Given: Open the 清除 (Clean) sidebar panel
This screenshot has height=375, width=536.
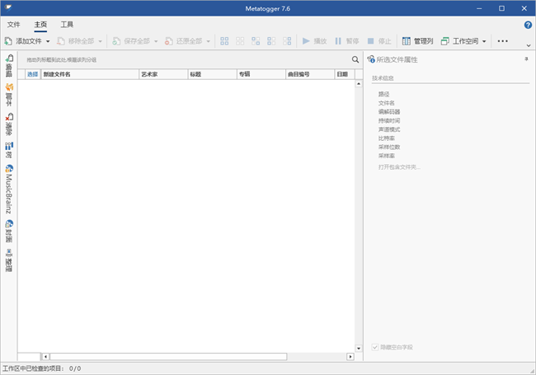Looking at the screenshot, I should [9, 124].
